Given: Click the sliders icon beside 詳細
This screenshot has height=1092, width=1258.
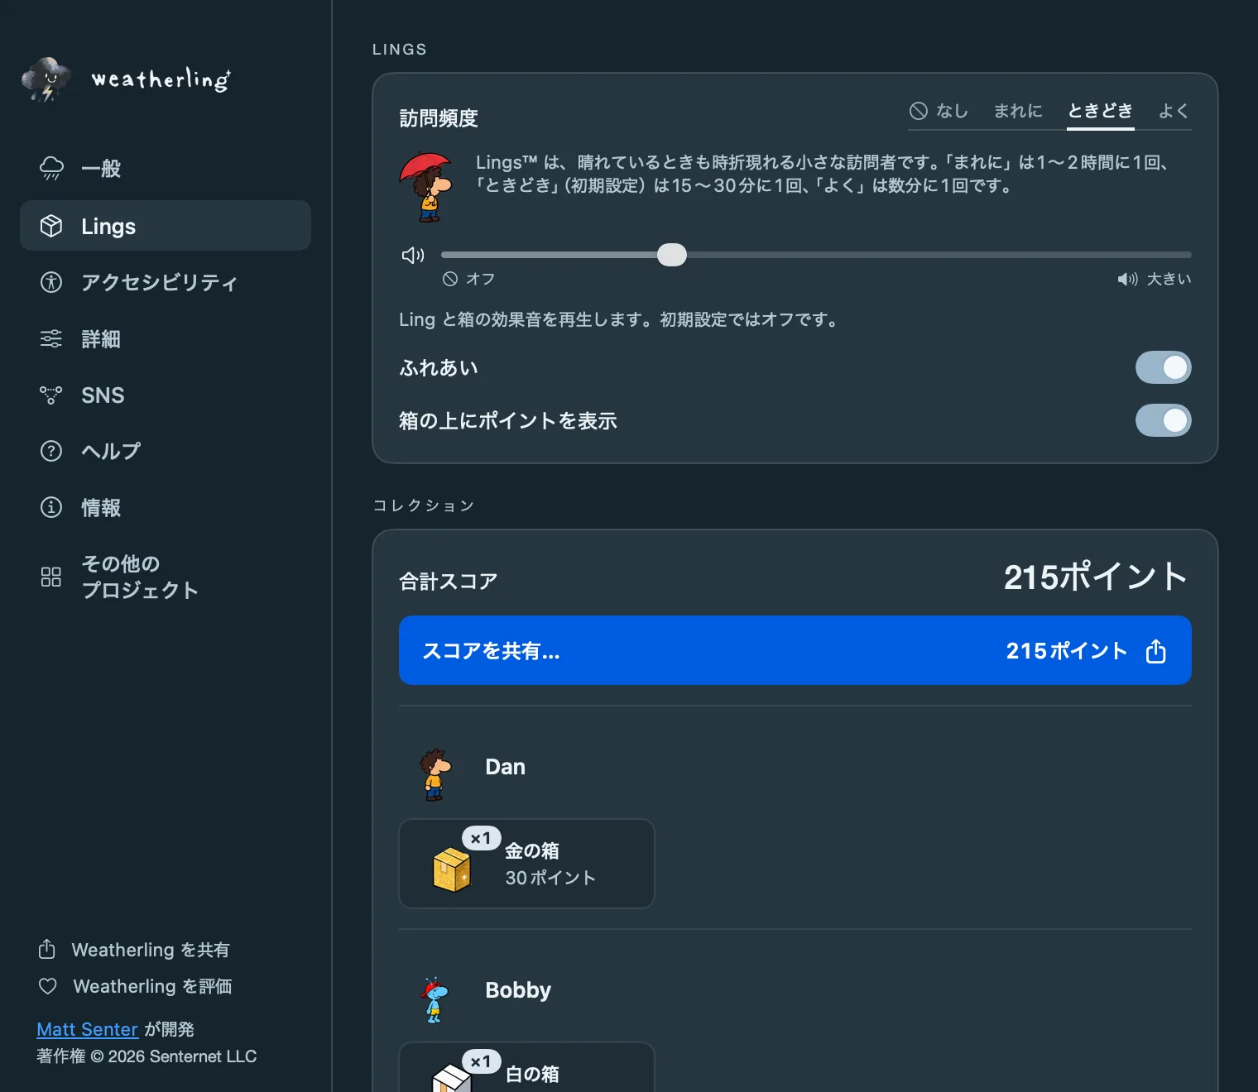Looking at the screenshot, I should coord(51,338).
